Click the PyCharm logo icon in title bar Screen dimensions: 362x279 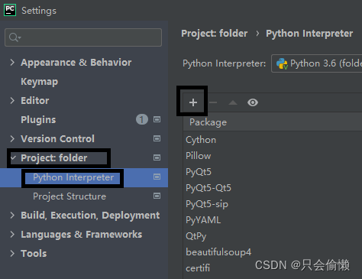pos(10,10)
